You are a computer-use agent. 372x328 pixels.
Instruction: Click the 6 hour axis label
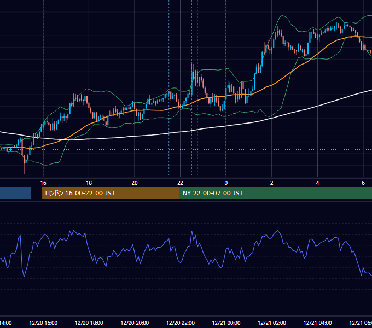[363, 183]
